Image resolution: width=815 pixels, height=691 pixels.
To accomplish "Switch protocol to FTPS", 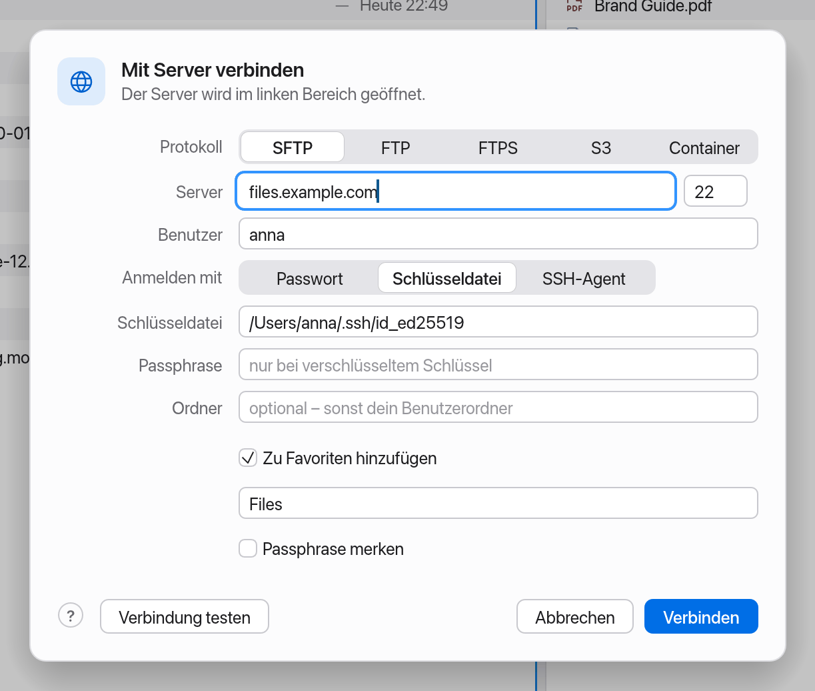I will (x=498, y=147).
